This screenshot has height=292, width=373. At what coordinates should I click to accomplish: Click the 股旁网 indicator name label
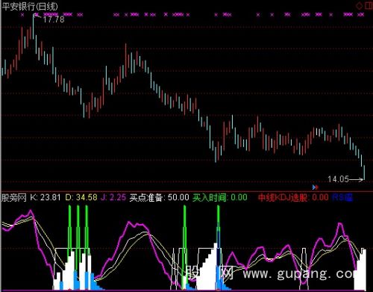click(x=14, y=197)
